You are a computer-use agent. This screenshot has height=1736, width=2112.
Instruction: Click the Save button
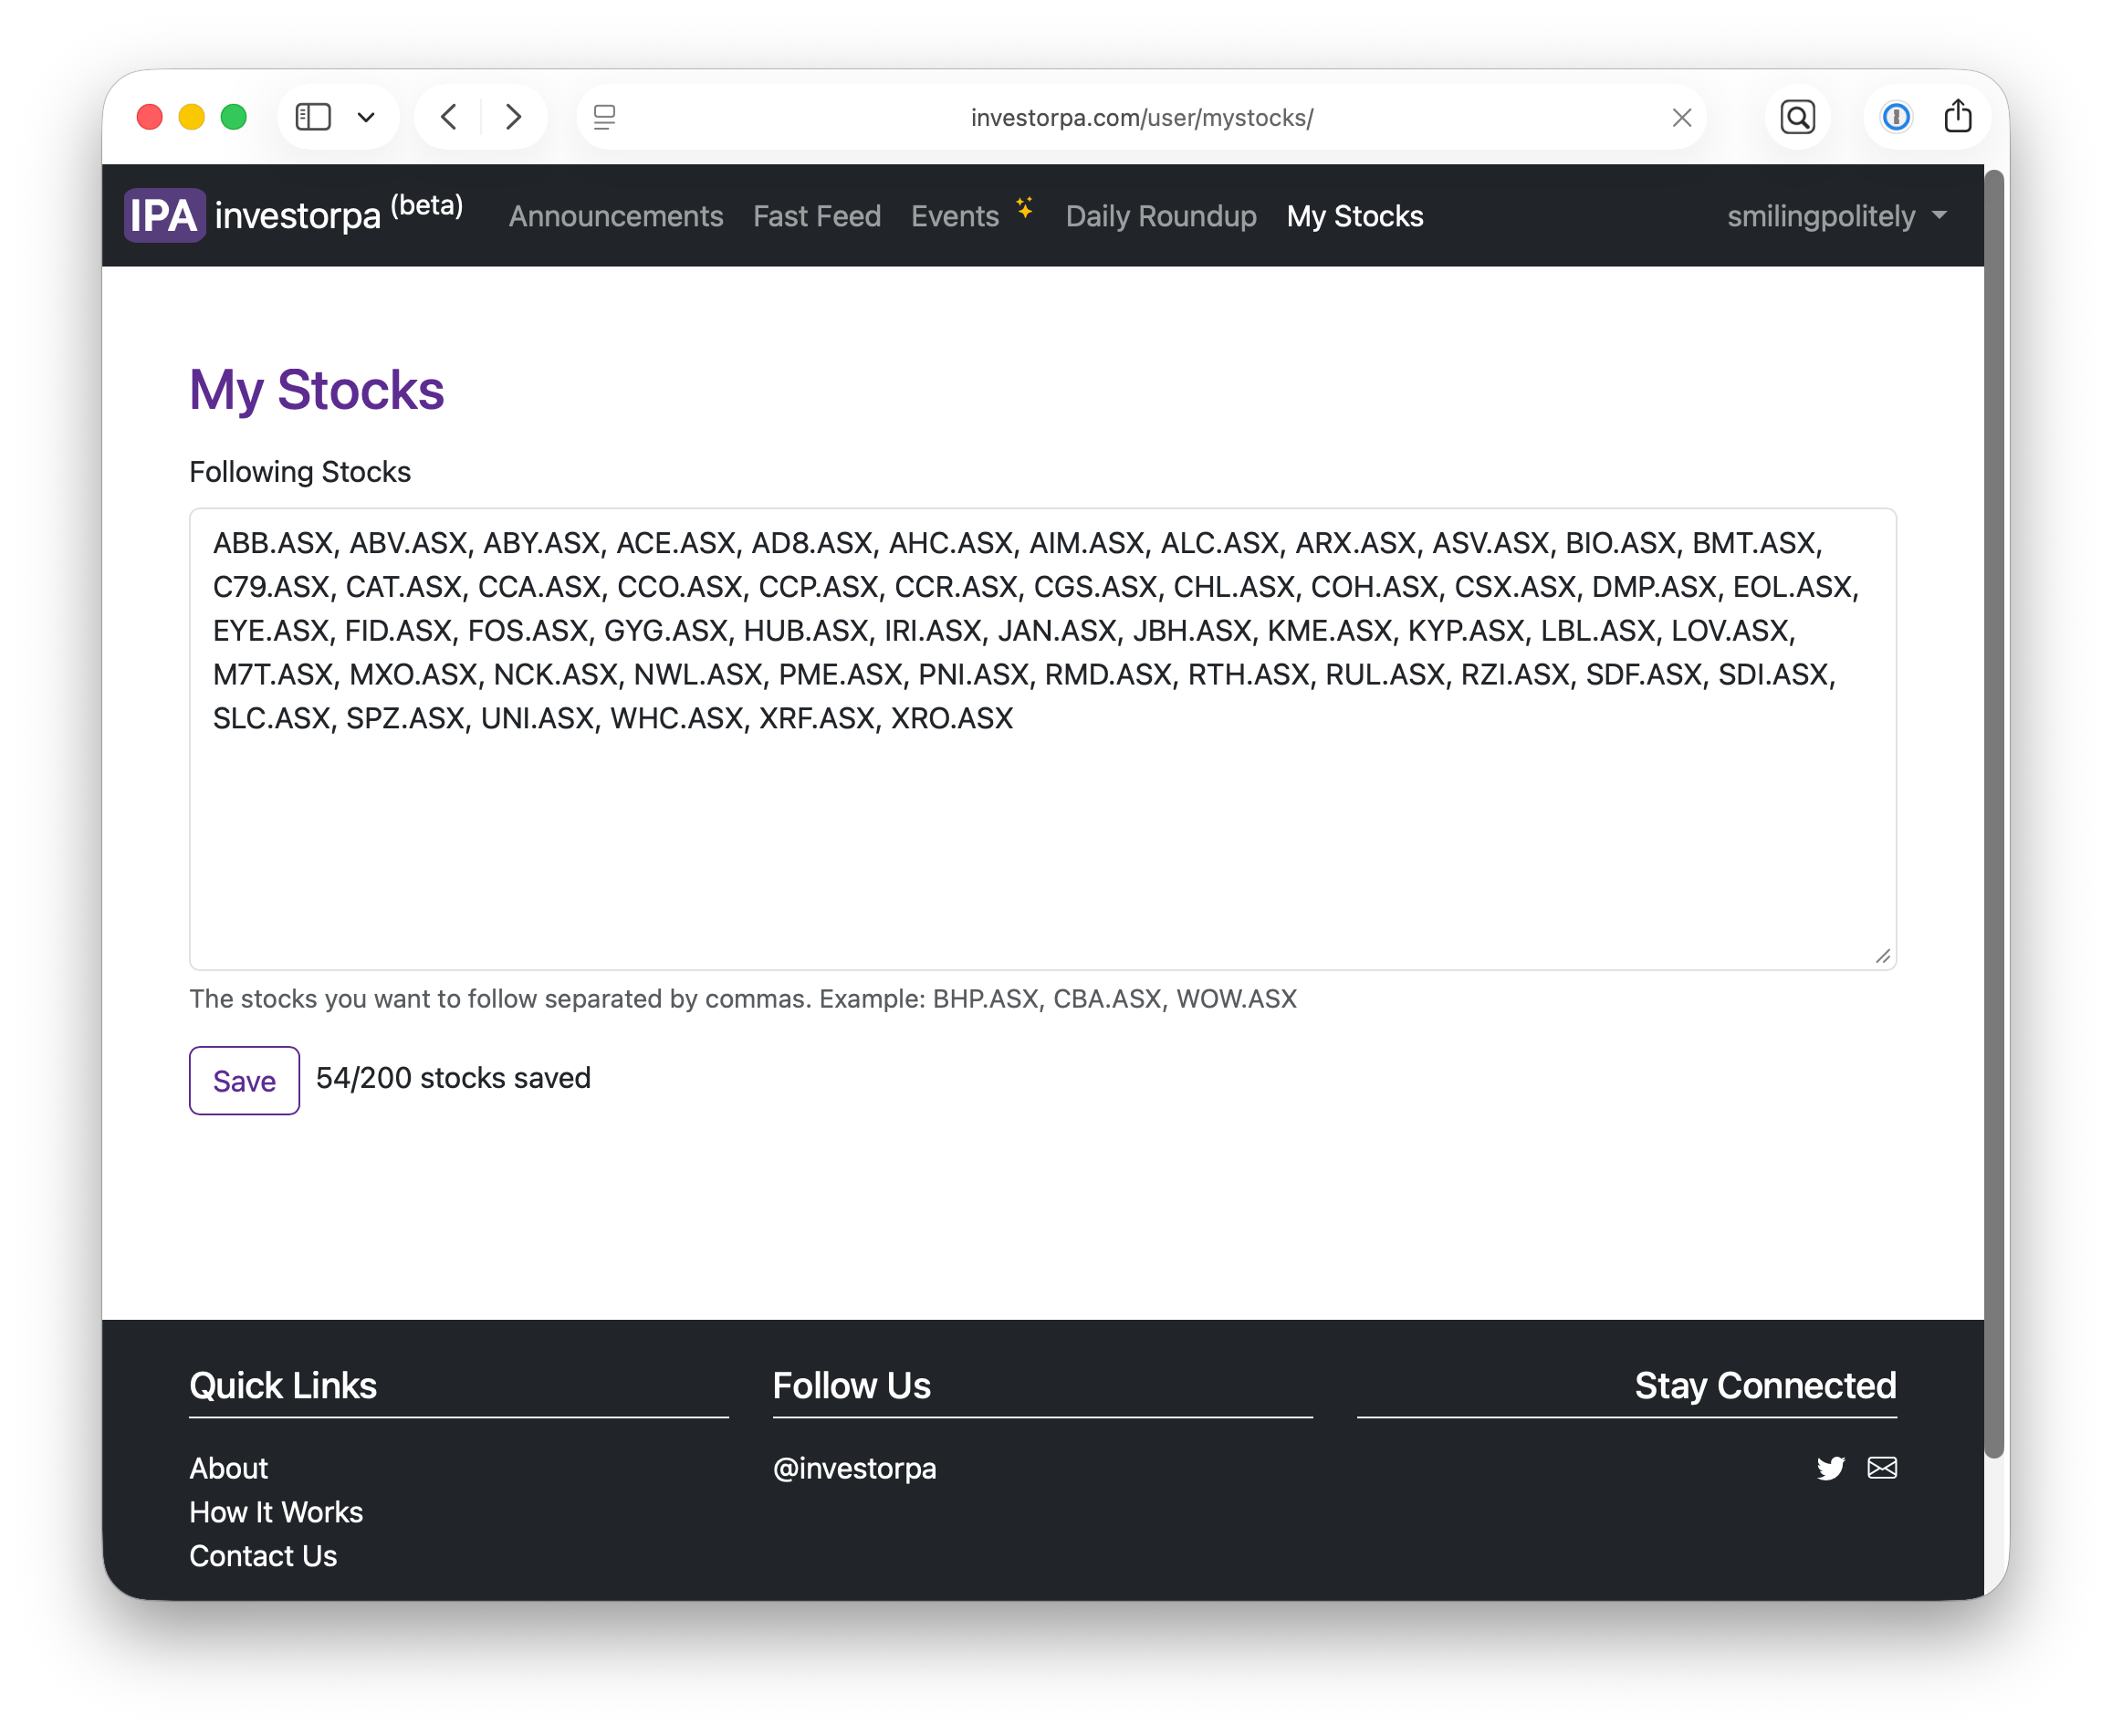[x=243, y=1080]
